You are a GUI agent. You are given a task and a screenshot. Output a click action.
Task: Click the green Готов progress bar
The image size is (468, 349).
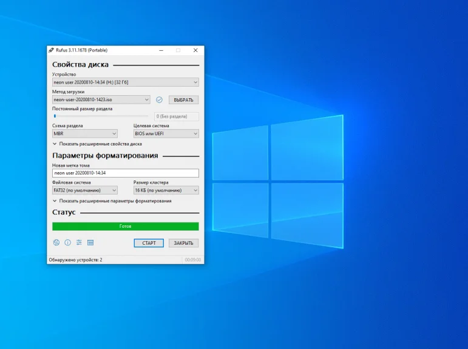[126, 226]
